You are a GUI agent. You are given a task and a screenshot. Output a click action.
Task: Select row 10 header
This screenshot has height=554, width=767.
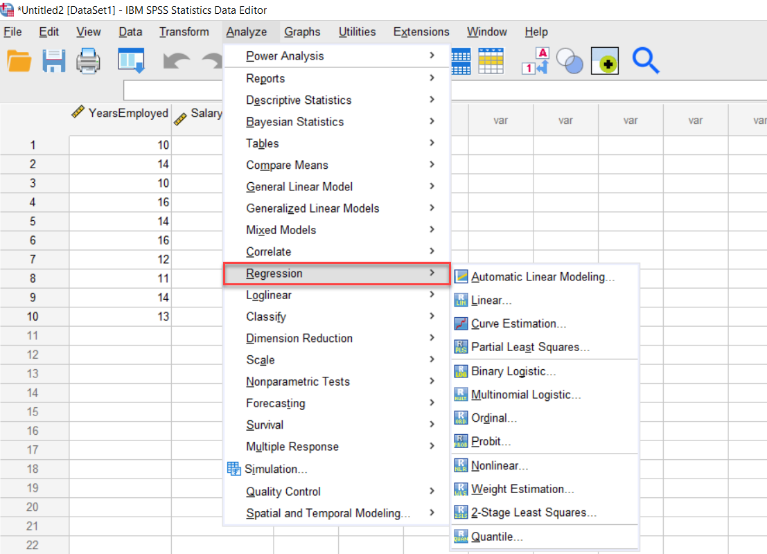[33, 316]
